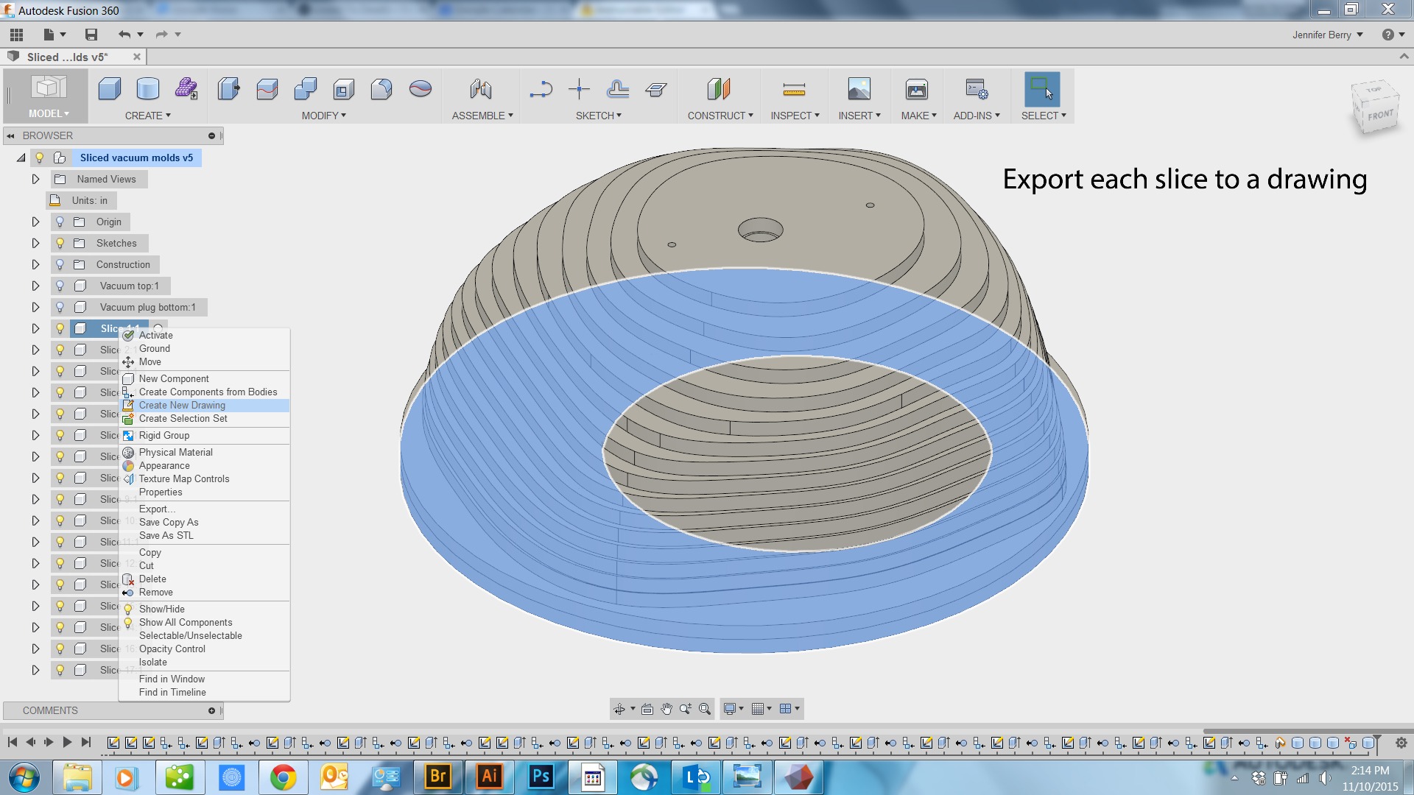
Task: Click the Orbit tool in navigation bar
Action: 619,709
